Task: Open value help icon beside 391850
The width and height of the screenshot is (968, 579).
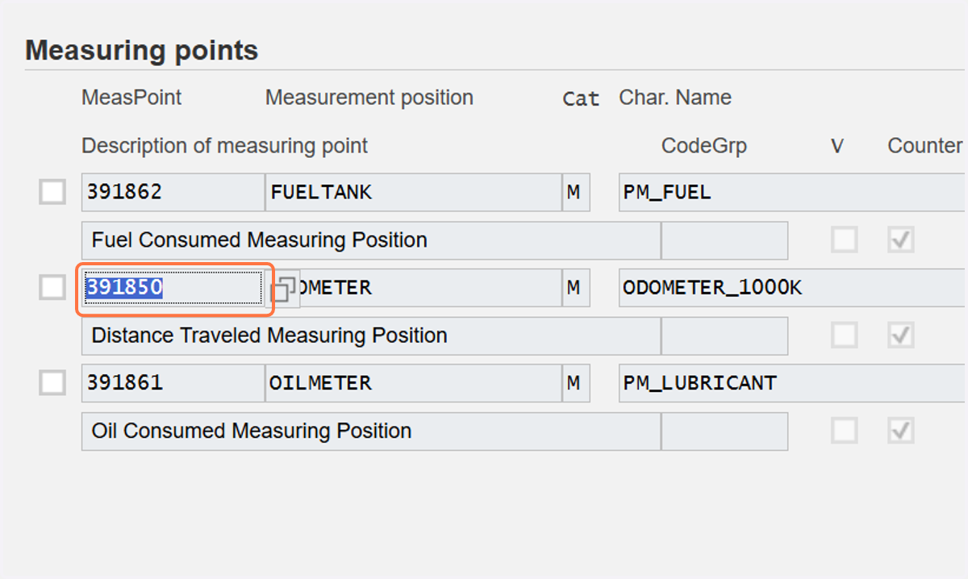Action: [285, 289]
